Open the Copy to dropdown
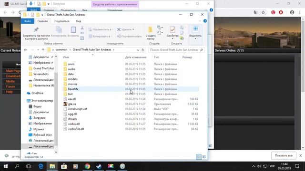305x171 pixels. [x=100, y=36]
